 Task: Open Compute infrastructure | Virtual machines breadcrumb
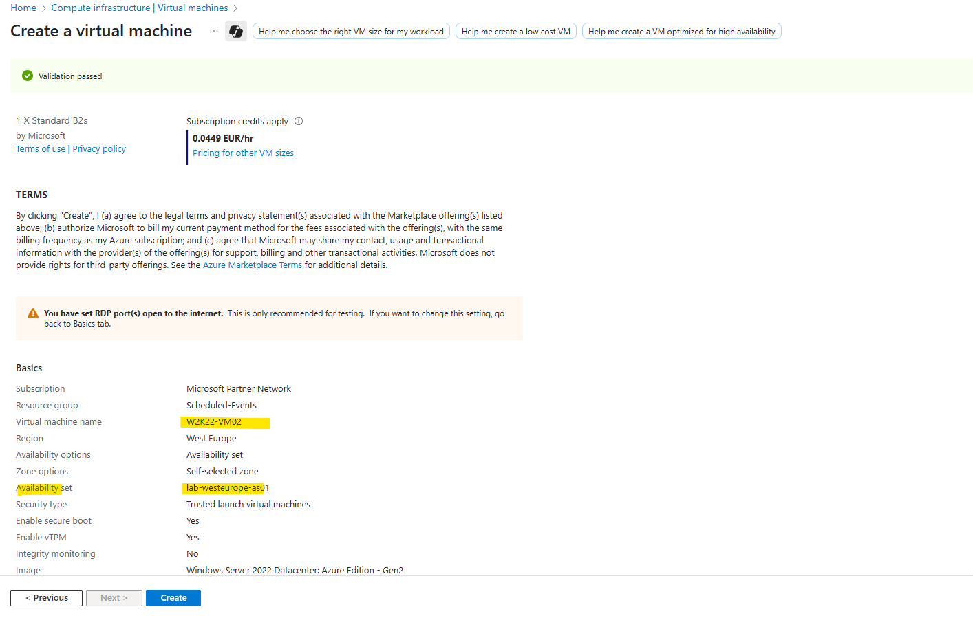[x=140, y=8]
